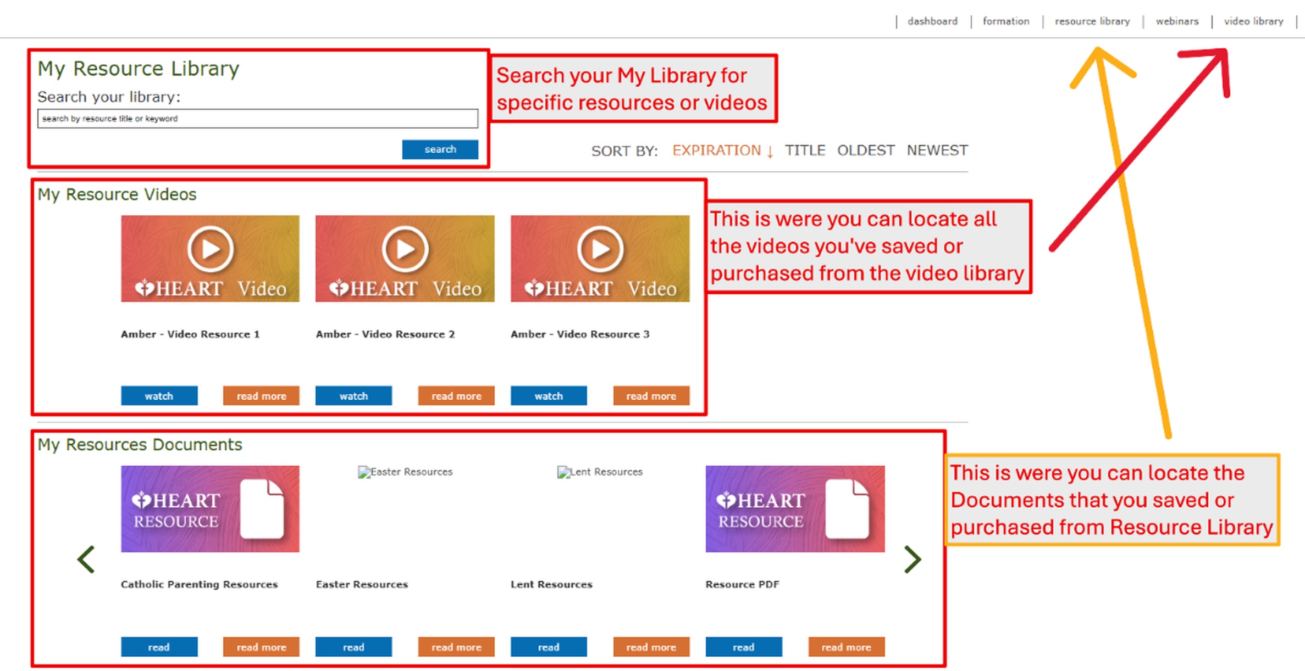Sort library by Oldest
1305x671 pixels.
pyautogui.click(x=866, y=150)
